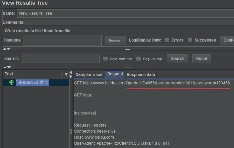Viewport: 234px width, 148px height.
Task: Click the GET https://www.baidu.com request URL line
Action: coord(152,83)
